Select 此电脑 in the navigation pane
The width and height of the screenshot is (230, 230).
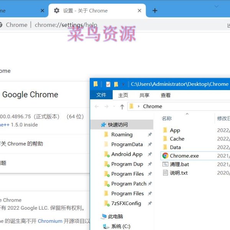[115, 216]
